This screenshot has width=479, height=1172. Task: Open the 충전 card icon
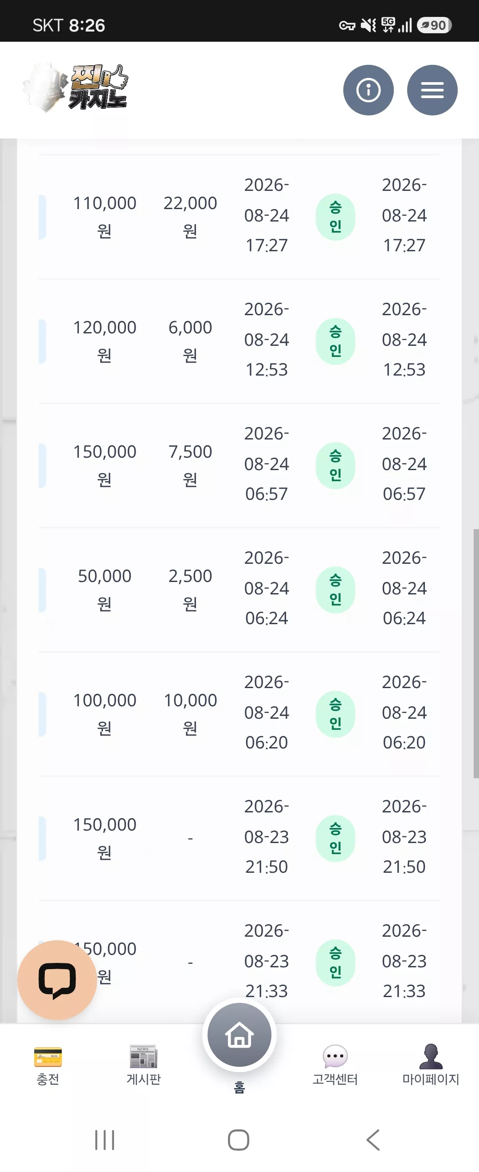(48, 1057)
